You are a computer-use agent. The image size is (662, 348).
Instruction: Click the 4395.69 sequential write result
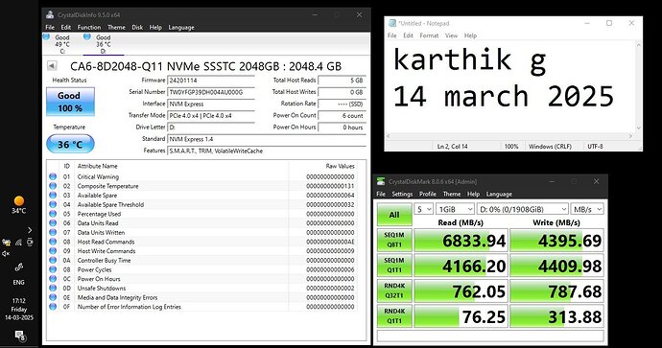coord(556,241)
